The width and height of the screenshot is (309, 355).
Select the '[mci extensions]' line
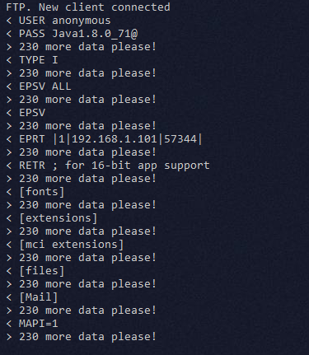click(65, 245)
